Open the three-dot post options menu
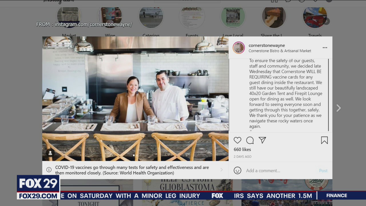Viewport: 366px width, 206px height. pos(325,48)
